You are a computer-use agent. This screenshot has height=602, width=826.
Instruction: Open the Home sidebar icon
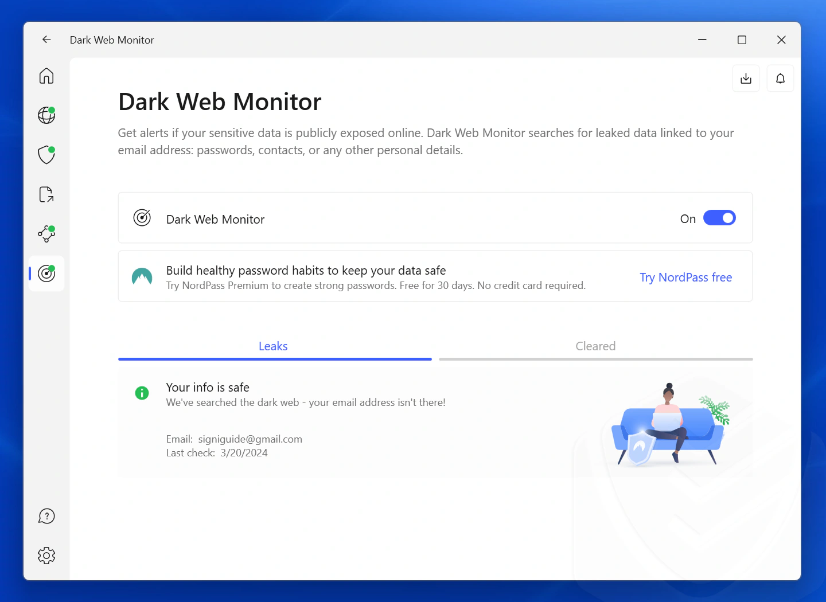(x=46, y=76)
